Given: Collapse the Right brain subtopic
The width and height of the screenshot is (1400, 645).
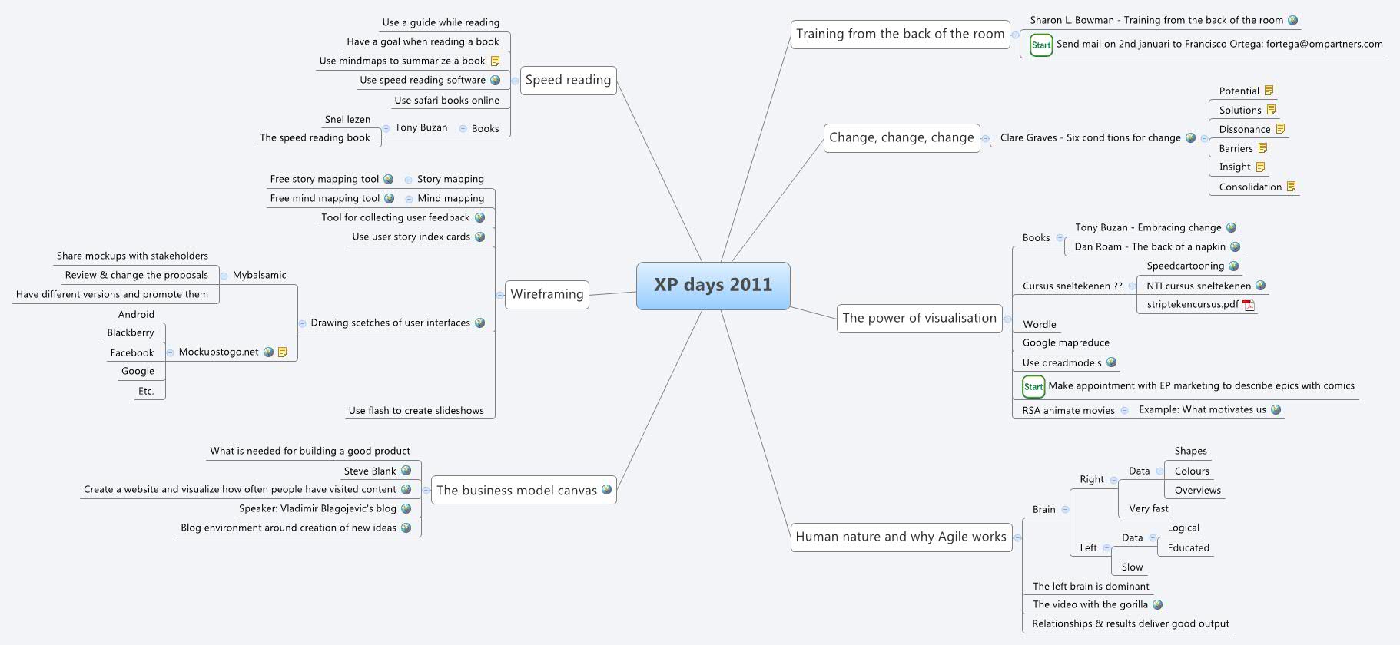Looking at the screenshot, I should click(1113, 480).
